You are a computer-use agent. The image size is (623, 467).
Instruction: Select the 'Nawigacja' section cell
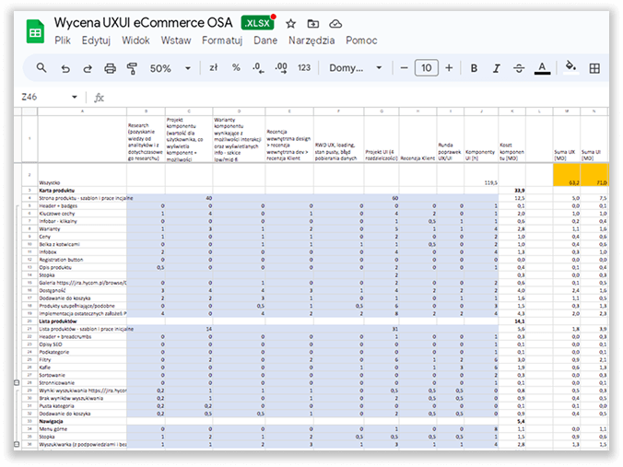point(82,421)
